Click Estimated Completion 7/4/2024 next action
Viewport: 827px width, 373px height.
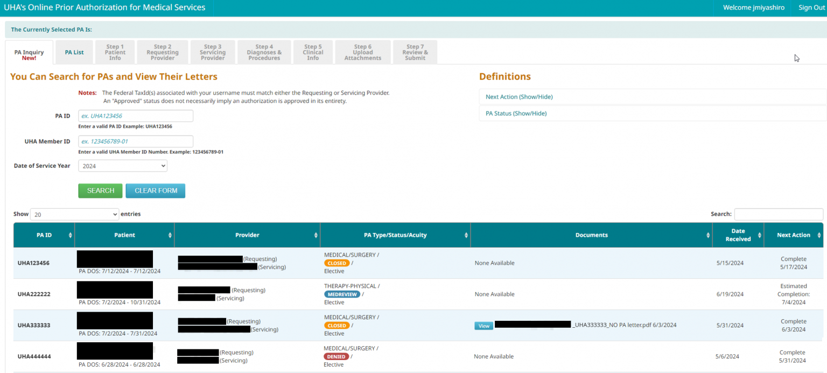point(793,294)
